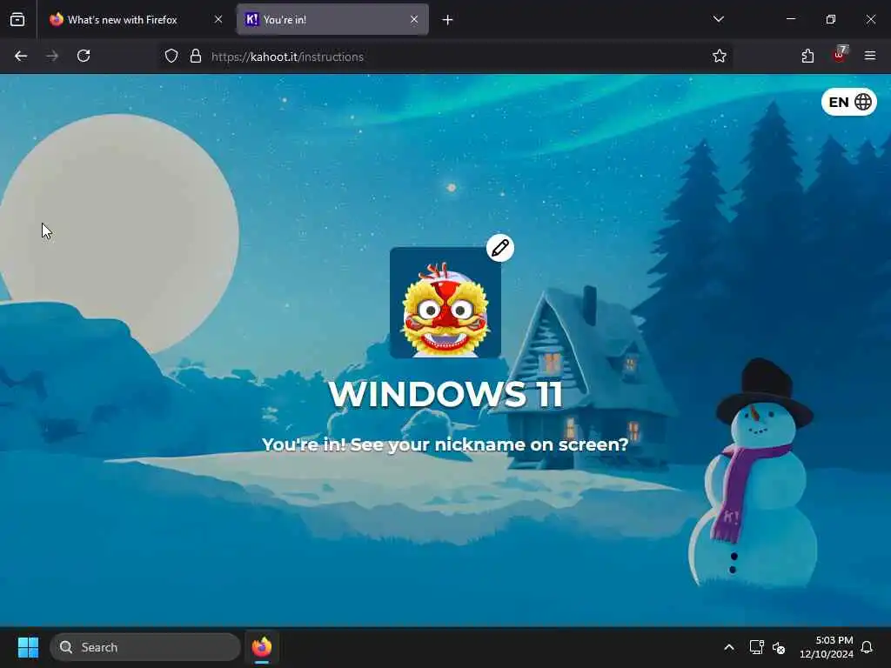Reload the Kahoot page
This screenshot has width=891, height=668.
[x=84, y=57]
